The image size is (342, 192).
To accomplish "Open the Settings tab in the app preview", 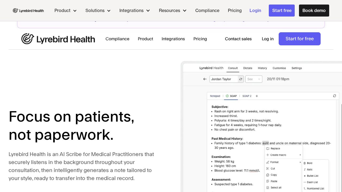I will [x=297, y=68].
